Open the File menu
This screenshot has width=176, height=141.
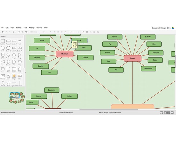(2, 28)
